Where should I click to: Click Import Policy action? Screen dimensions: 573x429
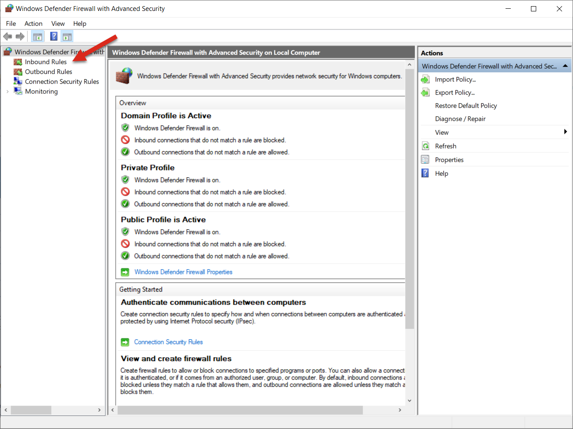(456, 79)
